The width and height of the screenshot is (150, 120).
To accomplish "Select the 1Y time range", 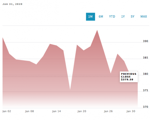I will [x=123, y=16].
